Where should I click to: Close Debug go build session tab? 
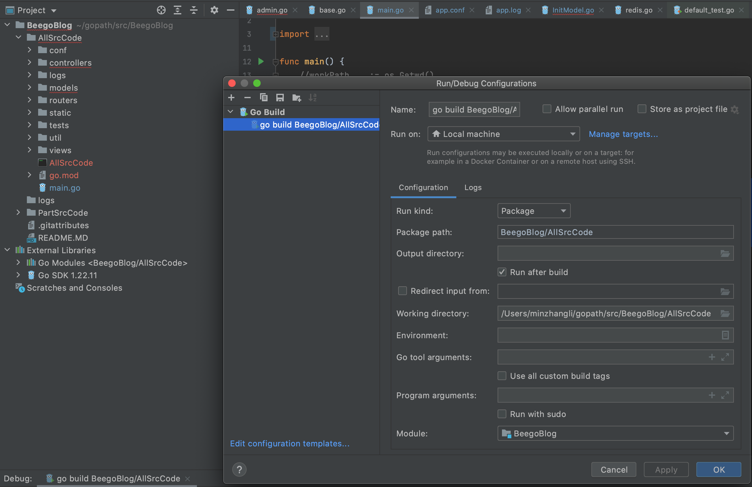click(x=187, y=479)
